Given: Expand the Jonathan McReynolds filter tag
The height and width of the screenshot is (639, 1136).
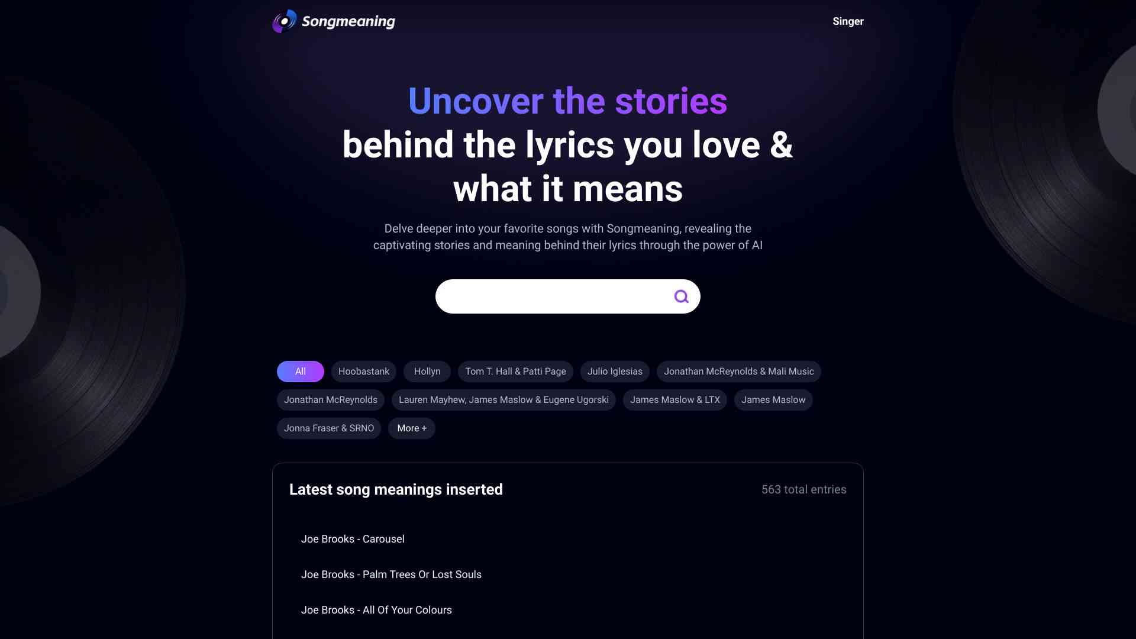Looking at the screenshot, I should [330, 399].
